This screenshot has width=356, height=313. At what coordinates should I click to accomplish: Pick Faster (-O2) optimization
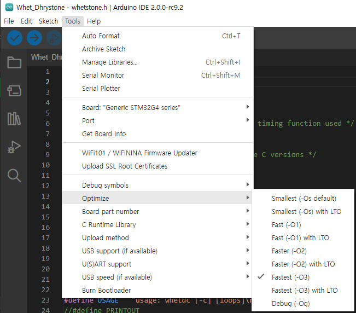[x=303, y=251]
